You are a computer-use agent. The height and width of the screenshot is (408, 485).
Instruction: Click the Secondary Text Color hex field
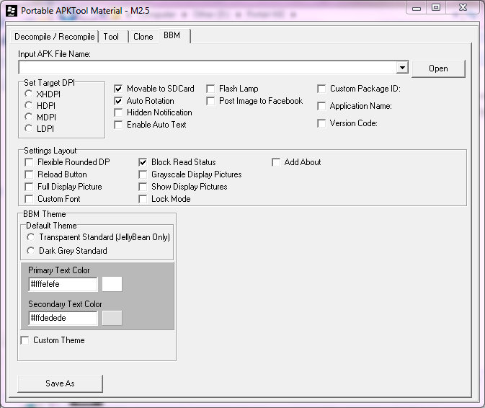tap(63, 318)
